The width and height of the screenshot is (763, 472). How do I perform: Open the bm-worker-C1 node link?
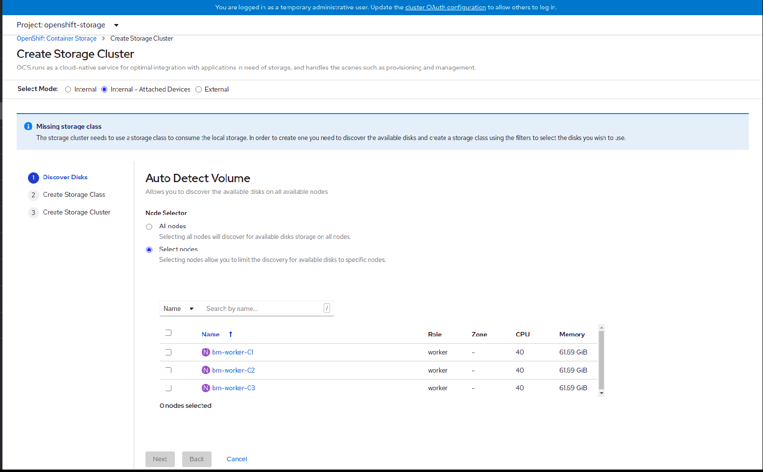[233, 352]
